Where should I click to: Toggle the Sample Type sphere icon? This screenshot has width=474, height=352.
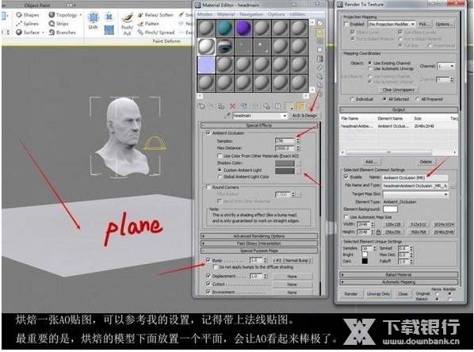(319, 23)
